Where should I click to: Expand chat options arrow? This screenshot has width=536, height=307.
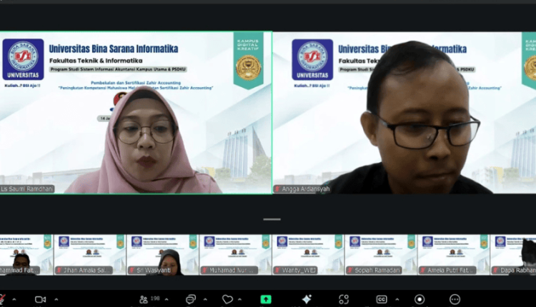[x=205, y=299]
